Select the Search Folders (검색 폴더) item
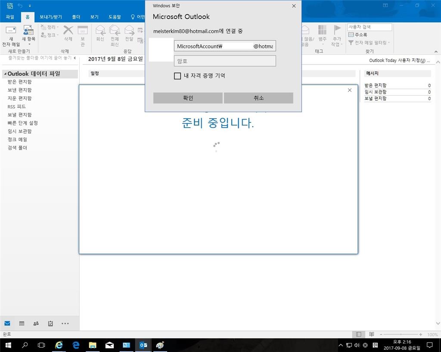441x352 pixels. coord(17,148)
